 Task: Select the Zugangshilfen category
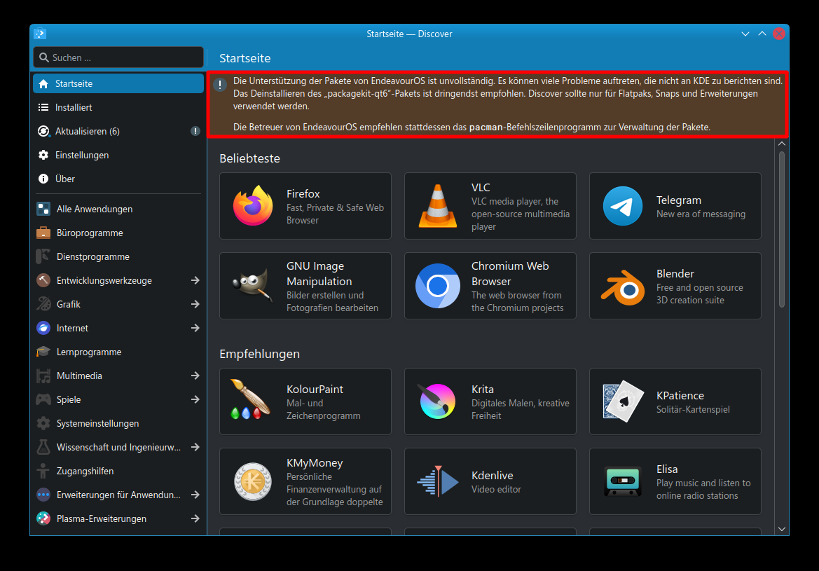[118, 471]
